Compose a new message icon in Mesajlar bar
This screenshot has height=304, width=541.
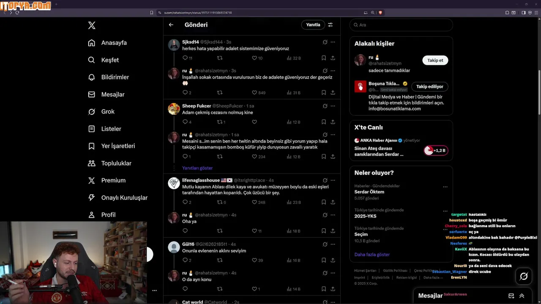tap(511, 296)
